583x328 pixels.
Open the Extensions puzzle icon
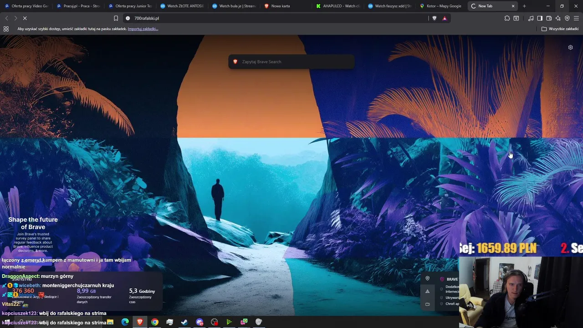point(507,18)
